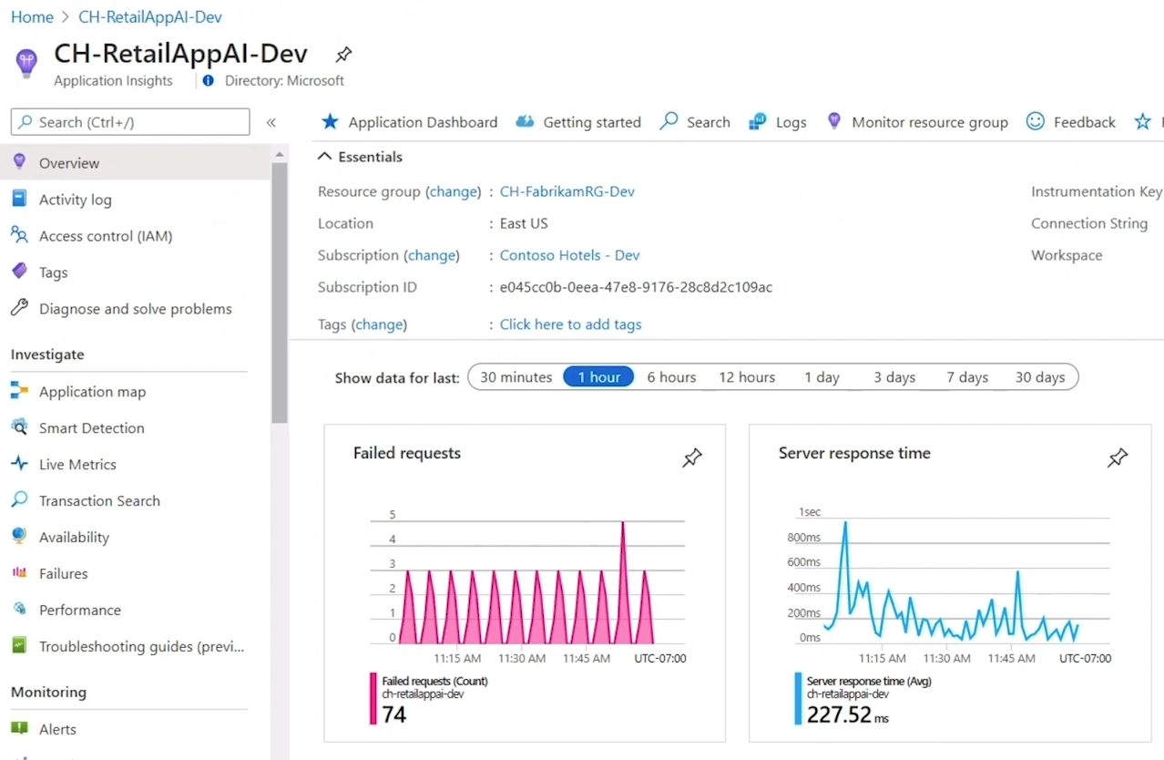
Task: Click the Performance icon
Action: pyautogui.click(x=19, y=610)
